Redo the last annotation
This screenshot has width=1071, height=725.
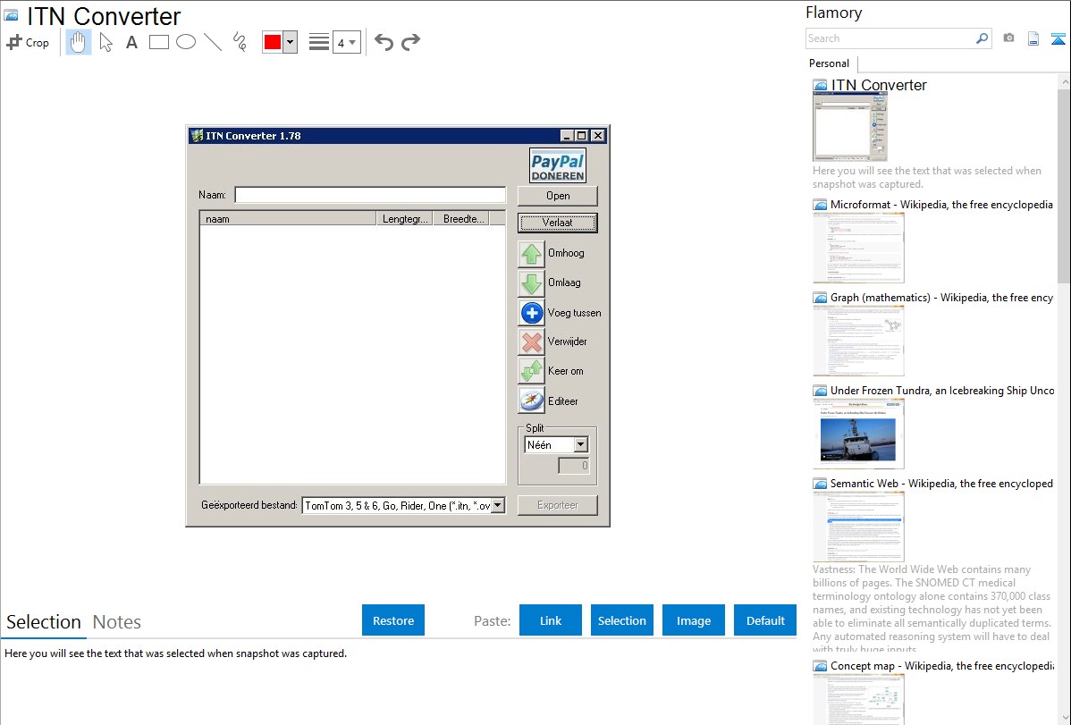(410, 42)
